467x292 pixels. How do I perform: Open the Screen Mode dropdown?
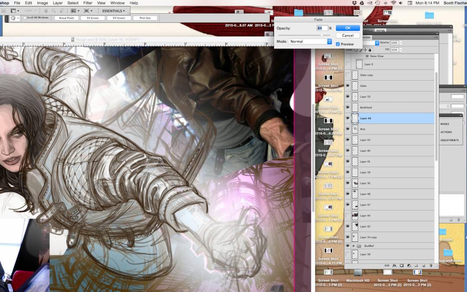(x=87, y=11)
